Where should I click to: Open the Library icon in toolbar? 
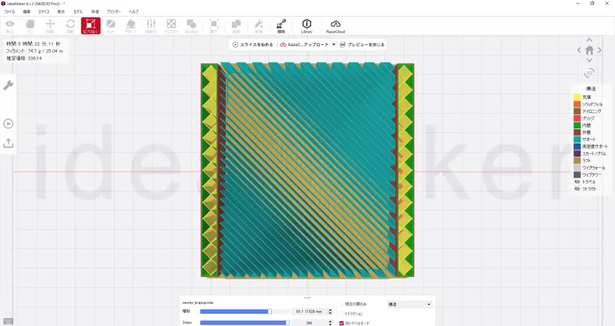coord(307,26)
